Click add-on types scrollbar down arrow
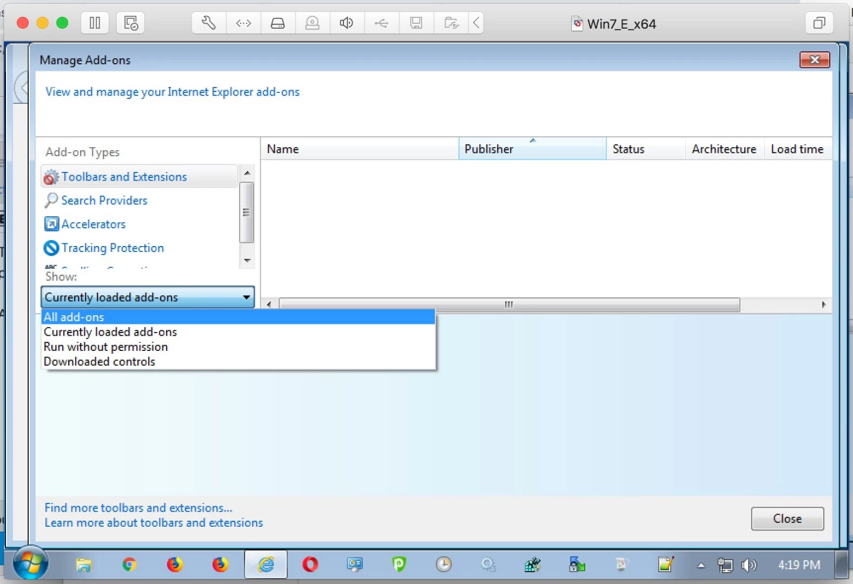The height and width of the screenshot is (584, 853). tap(247, 261)
